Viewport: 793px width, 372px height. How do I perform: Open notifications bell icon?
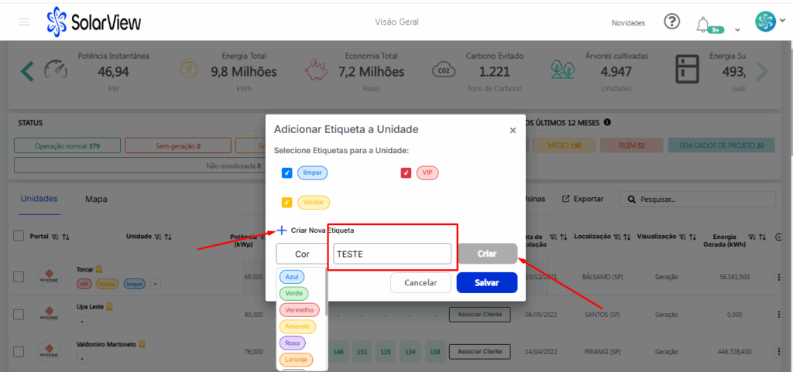click(703, 23)
